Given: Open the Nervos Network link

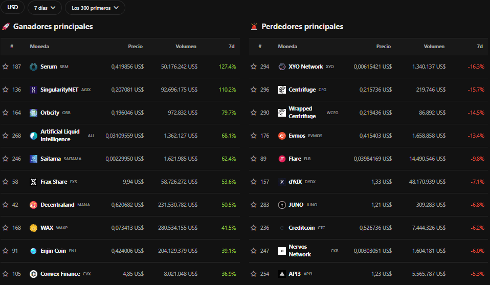Looking at the screenshot, I should (x=300, y=251).
